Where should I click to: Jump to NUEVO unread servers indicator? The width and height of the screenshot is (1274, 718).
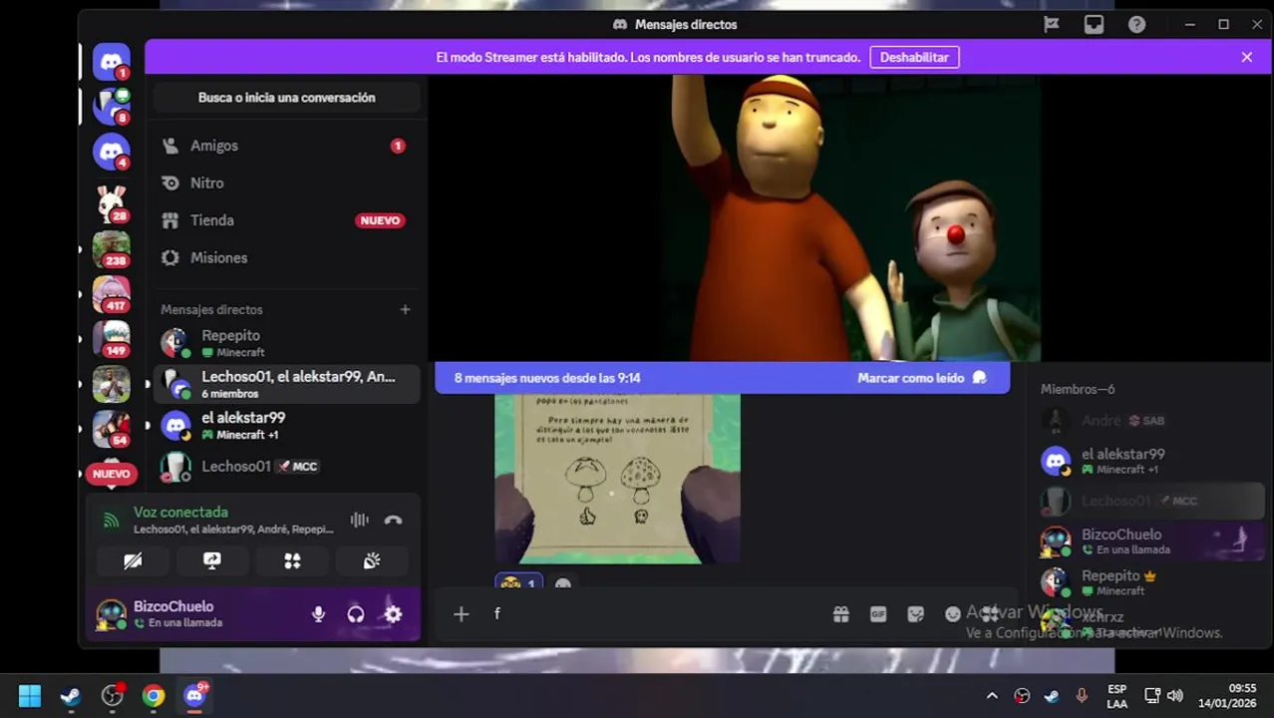point(111,474)
